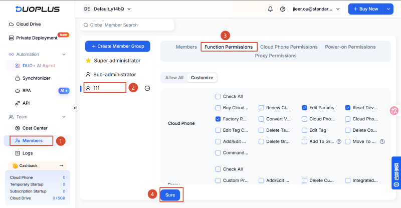
Task: Click the Cloud Drive sidebar icon
Action: click(11, 24)
